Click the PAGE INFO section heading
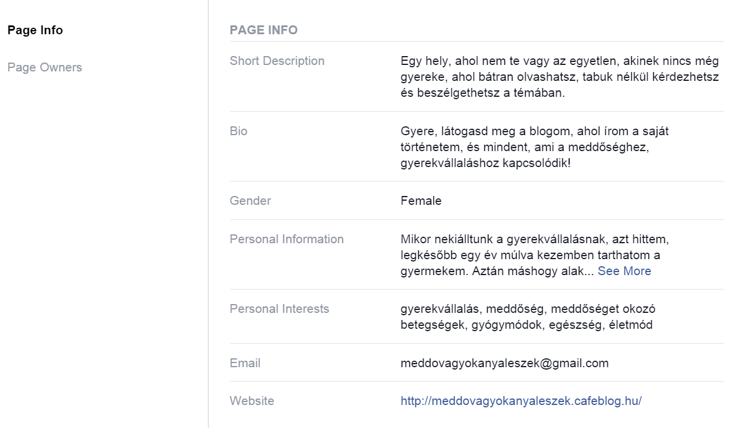 263,30
